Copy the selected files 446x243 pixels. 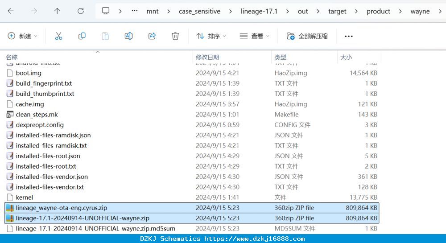[x=82, y=36]
